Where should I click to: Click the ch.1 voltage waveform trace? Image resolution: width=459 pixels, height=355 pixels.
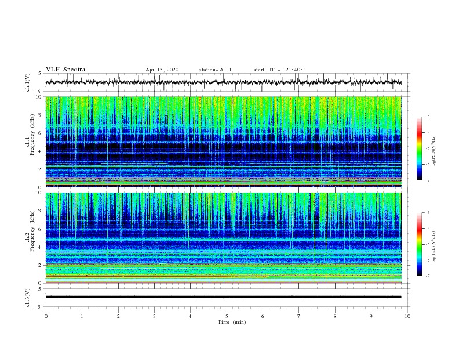point(223,82)
